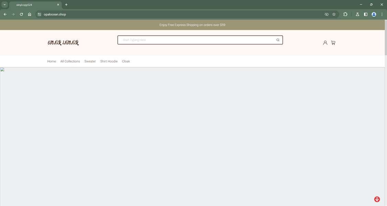The image size is (387, 206).
Task: Submit search with the magnifier icon
Action: 277,40
